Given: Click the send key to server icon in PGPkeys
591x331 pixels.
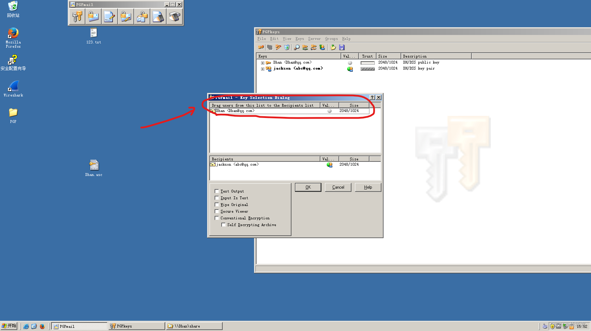Looking at the screenshot, I should point(305,47).
